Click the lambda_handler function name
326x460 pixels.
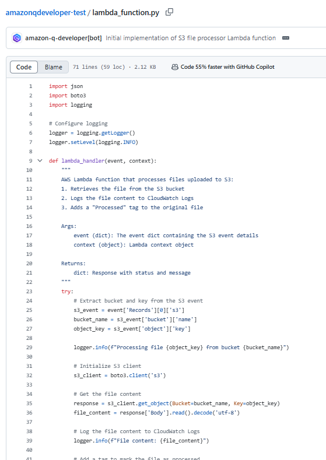tap(83, 161)
